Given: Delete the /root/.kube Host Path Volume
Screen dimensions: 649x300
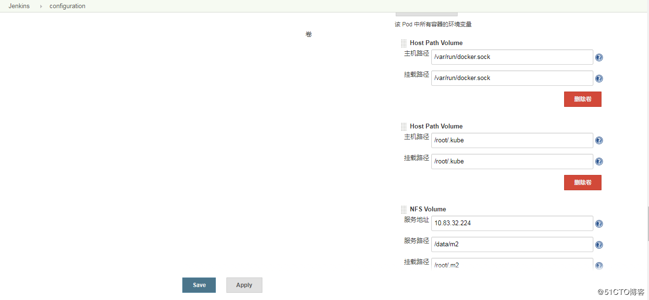Looking at the screenshot, I should 582,182.
